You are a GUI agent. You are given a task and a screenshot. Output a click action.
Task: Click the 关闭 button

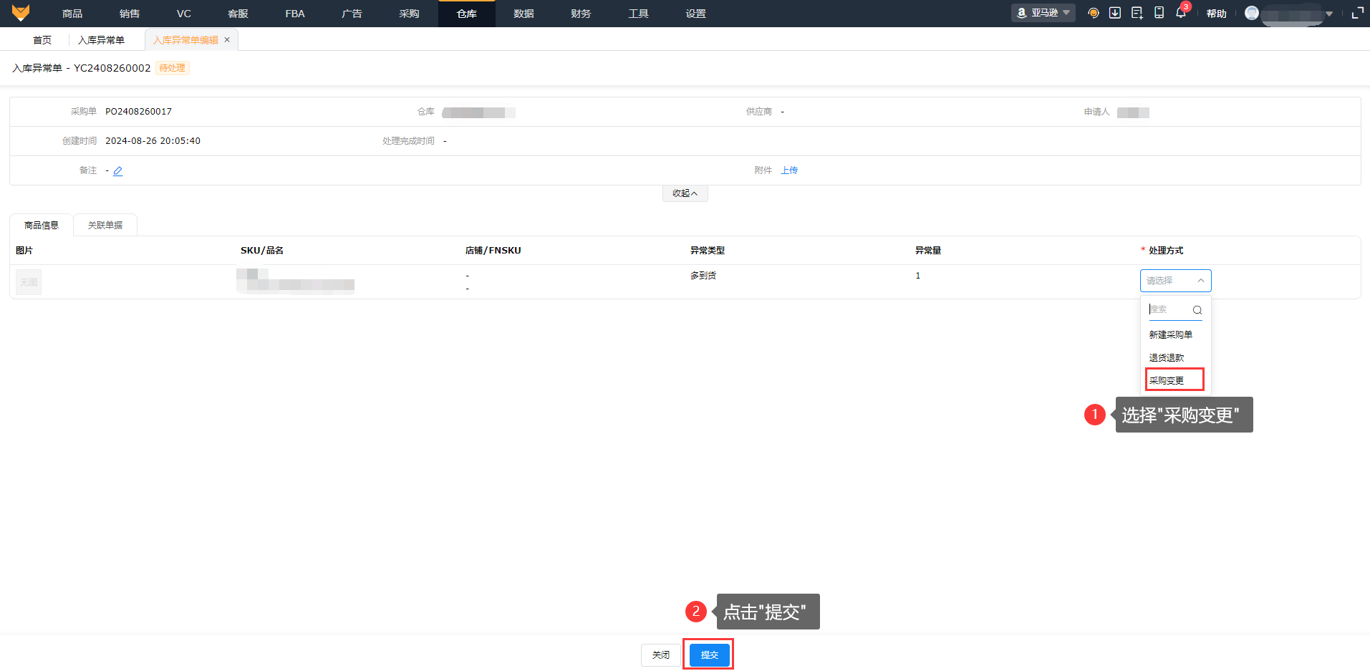pyautogui.click(x=661, y=655)
